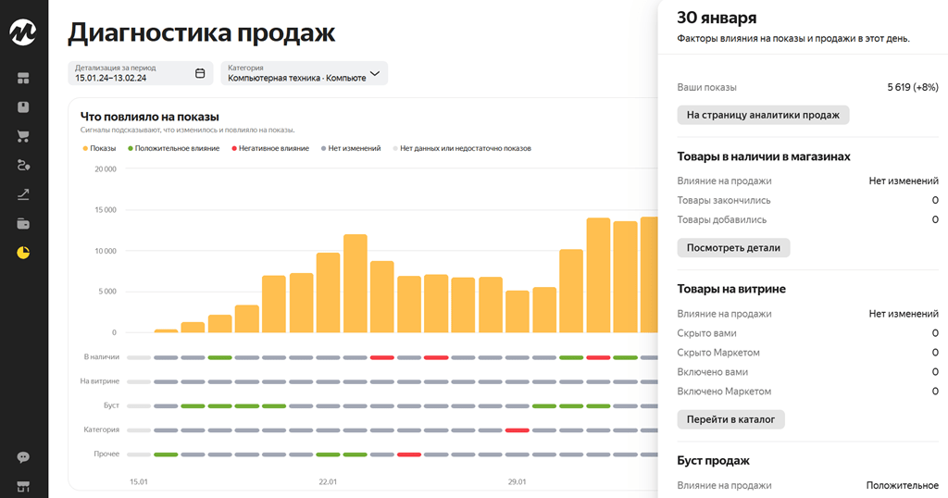The height and width of the screenshot is (498, 948).
Task: Open the dashboard icon in sidebar
Action: (23, 78)
